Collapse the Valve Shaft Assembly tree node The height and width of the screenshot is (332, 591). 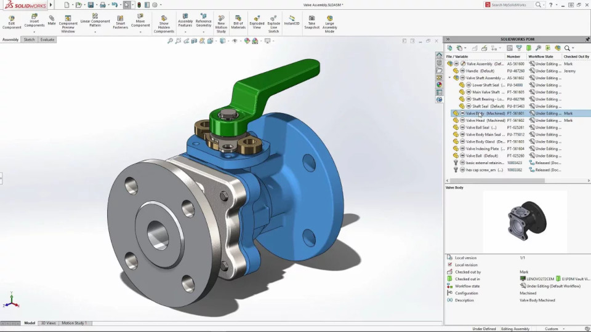tap(450, 78)
